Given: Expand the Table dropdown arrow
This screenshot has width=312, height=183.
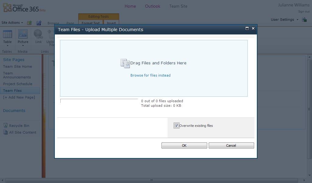Looking at the screenshot, I should 7,46.
